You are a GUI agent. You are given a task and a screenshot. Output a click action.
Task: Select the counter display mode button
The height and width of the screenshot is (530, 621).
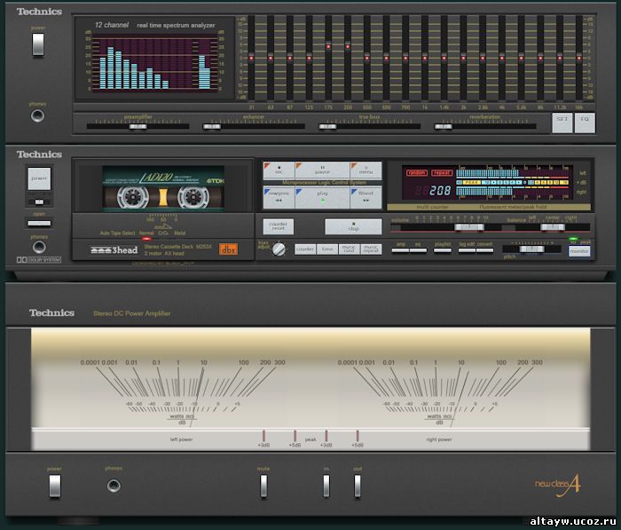click(x=305, y=249)
